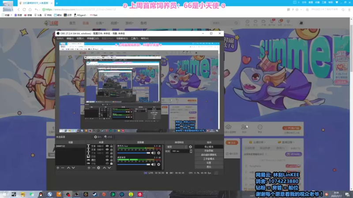Viewport: 353px width, 198px height.
Task: Click the Douyu site search magnifier
Action: (236, 23)
